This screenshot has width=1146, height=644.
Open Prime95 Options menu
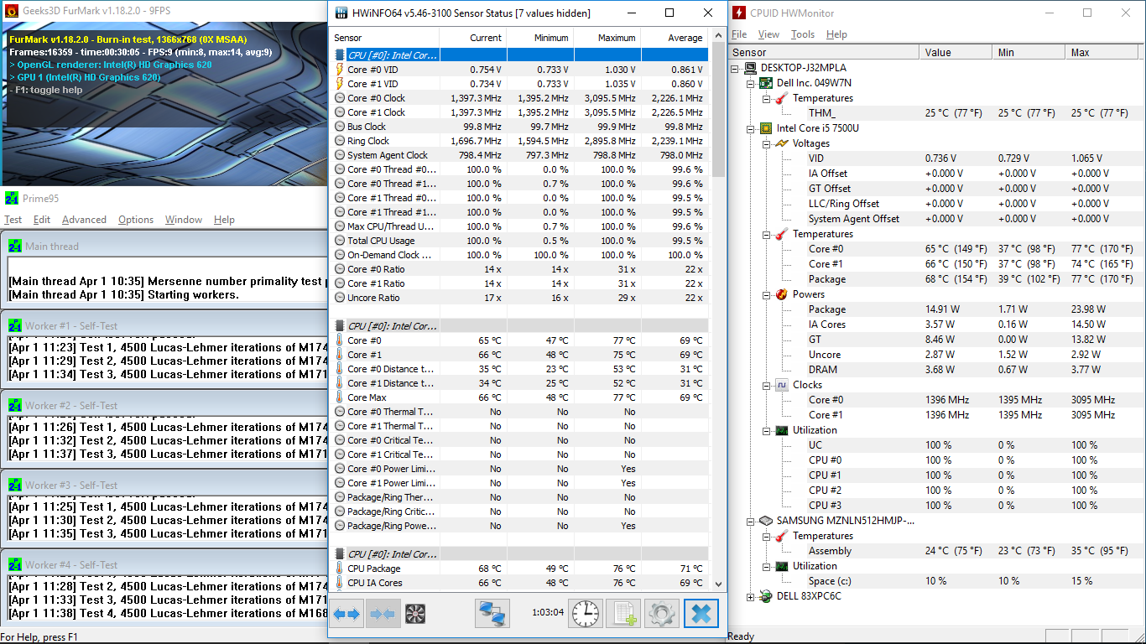coord(136,220)
